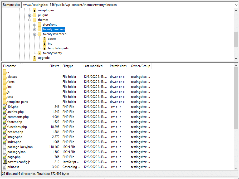Click the print.css file icon
This screenshot has height=179, width=239.
tap(5, 167)
